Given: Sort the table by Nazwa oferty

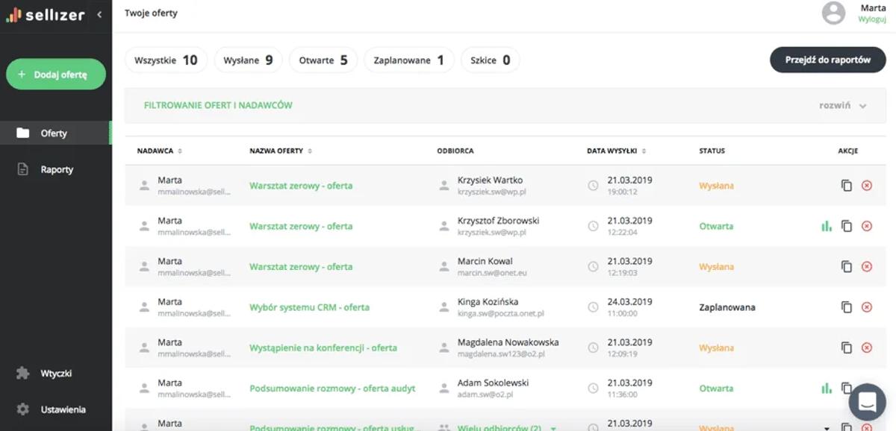Looking at the screenshot, I should pos(281,151).
